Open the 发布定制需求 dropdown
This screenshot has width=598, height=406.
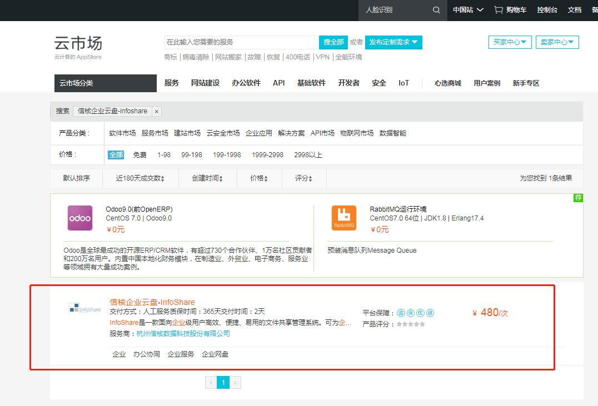[393, 42]
